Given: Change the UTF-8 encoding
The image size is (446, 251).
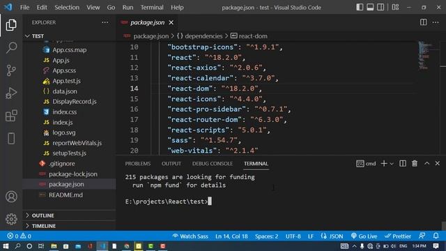Looking at the screenshot, I should pos(293,236).
